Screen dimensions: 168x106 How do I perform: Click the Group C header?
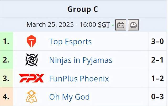click(x=83, y=9)
